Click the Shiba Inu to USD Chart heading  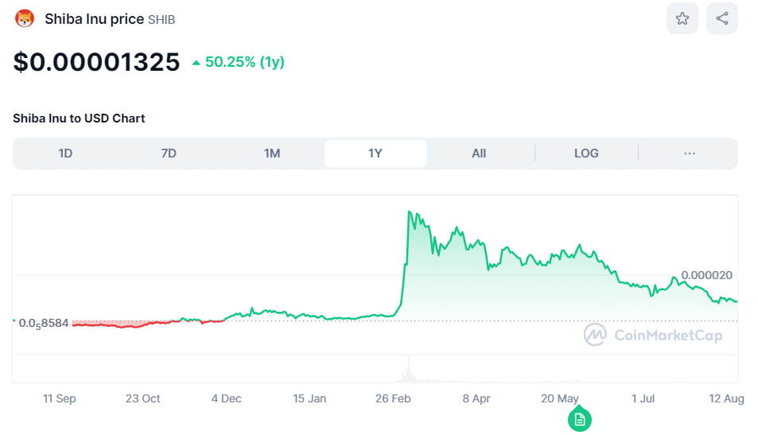pos(79,118)
